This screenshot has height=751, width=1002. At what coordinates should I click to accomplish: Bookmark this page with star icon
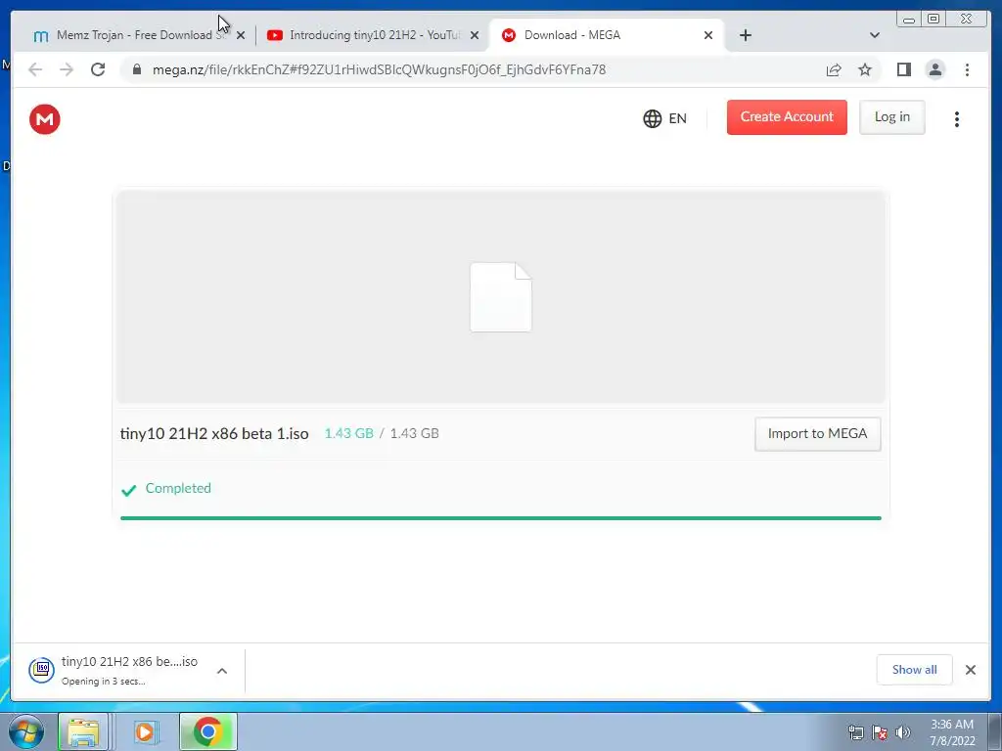coord(865,69)
